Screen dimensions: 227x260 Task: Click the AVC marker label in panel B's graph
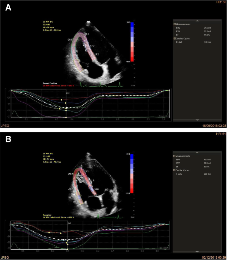coord(70,223)
